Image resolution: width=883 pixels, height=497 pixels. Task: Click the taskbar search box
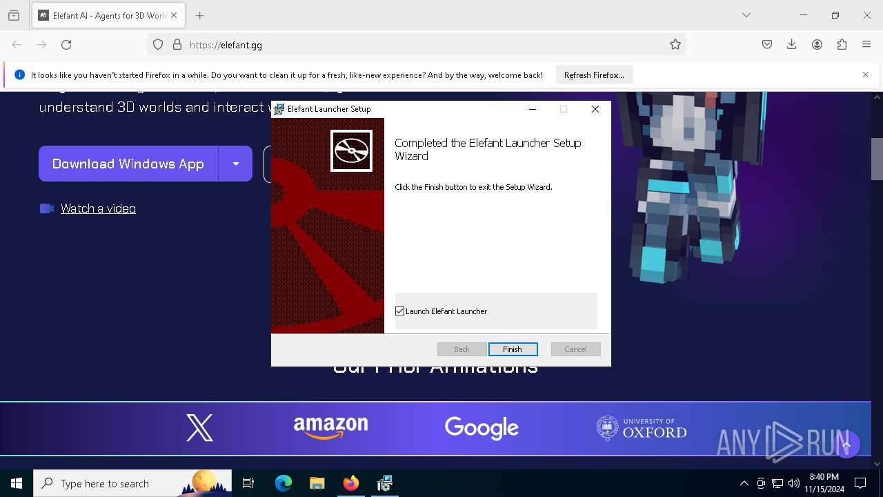pos(132,483)
